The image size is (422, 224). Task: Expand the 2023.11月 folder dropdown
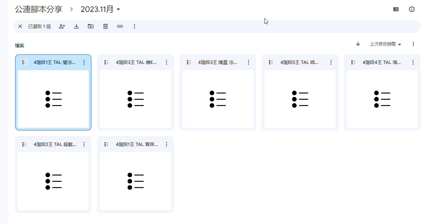pos(118,10)
